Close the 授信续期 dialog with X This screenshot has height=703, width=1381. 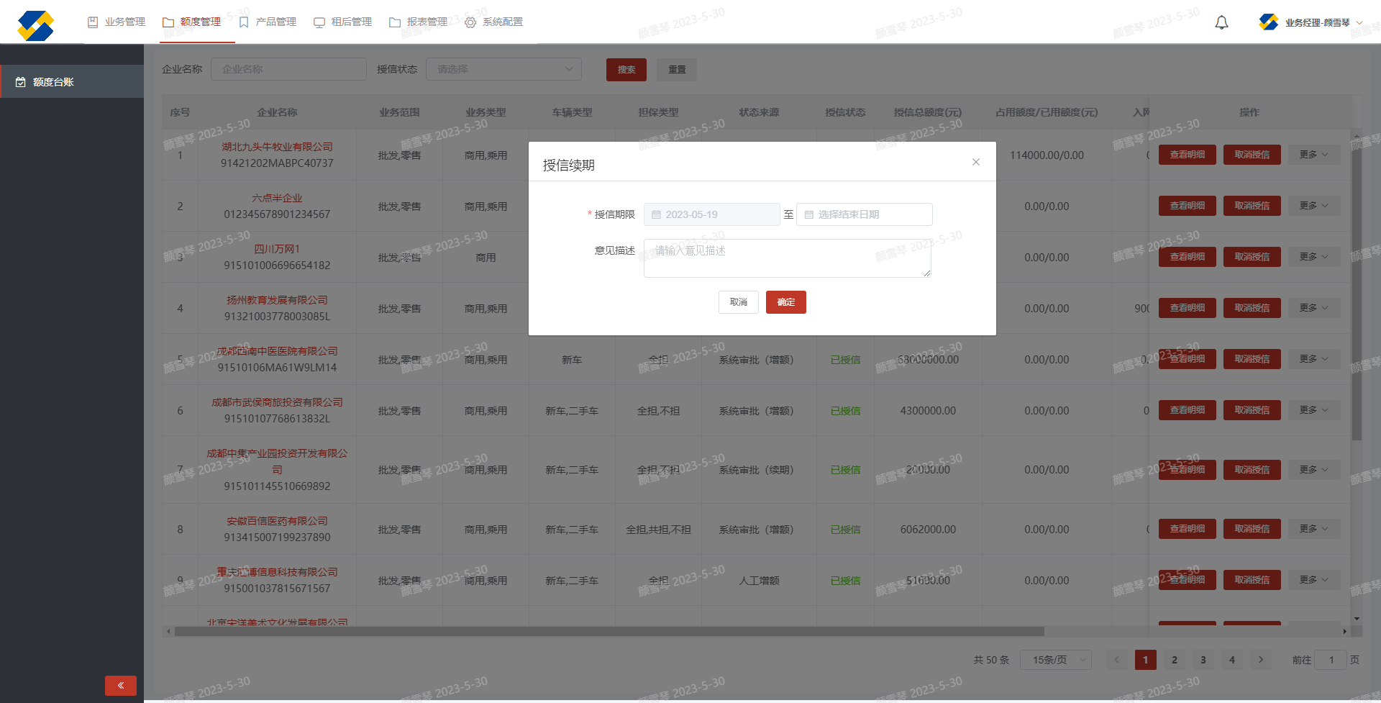pos(975,162)
